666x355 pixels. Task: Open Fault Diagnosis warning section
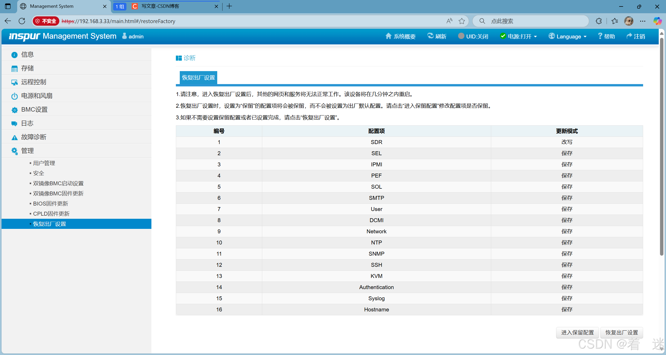(33, 137)
